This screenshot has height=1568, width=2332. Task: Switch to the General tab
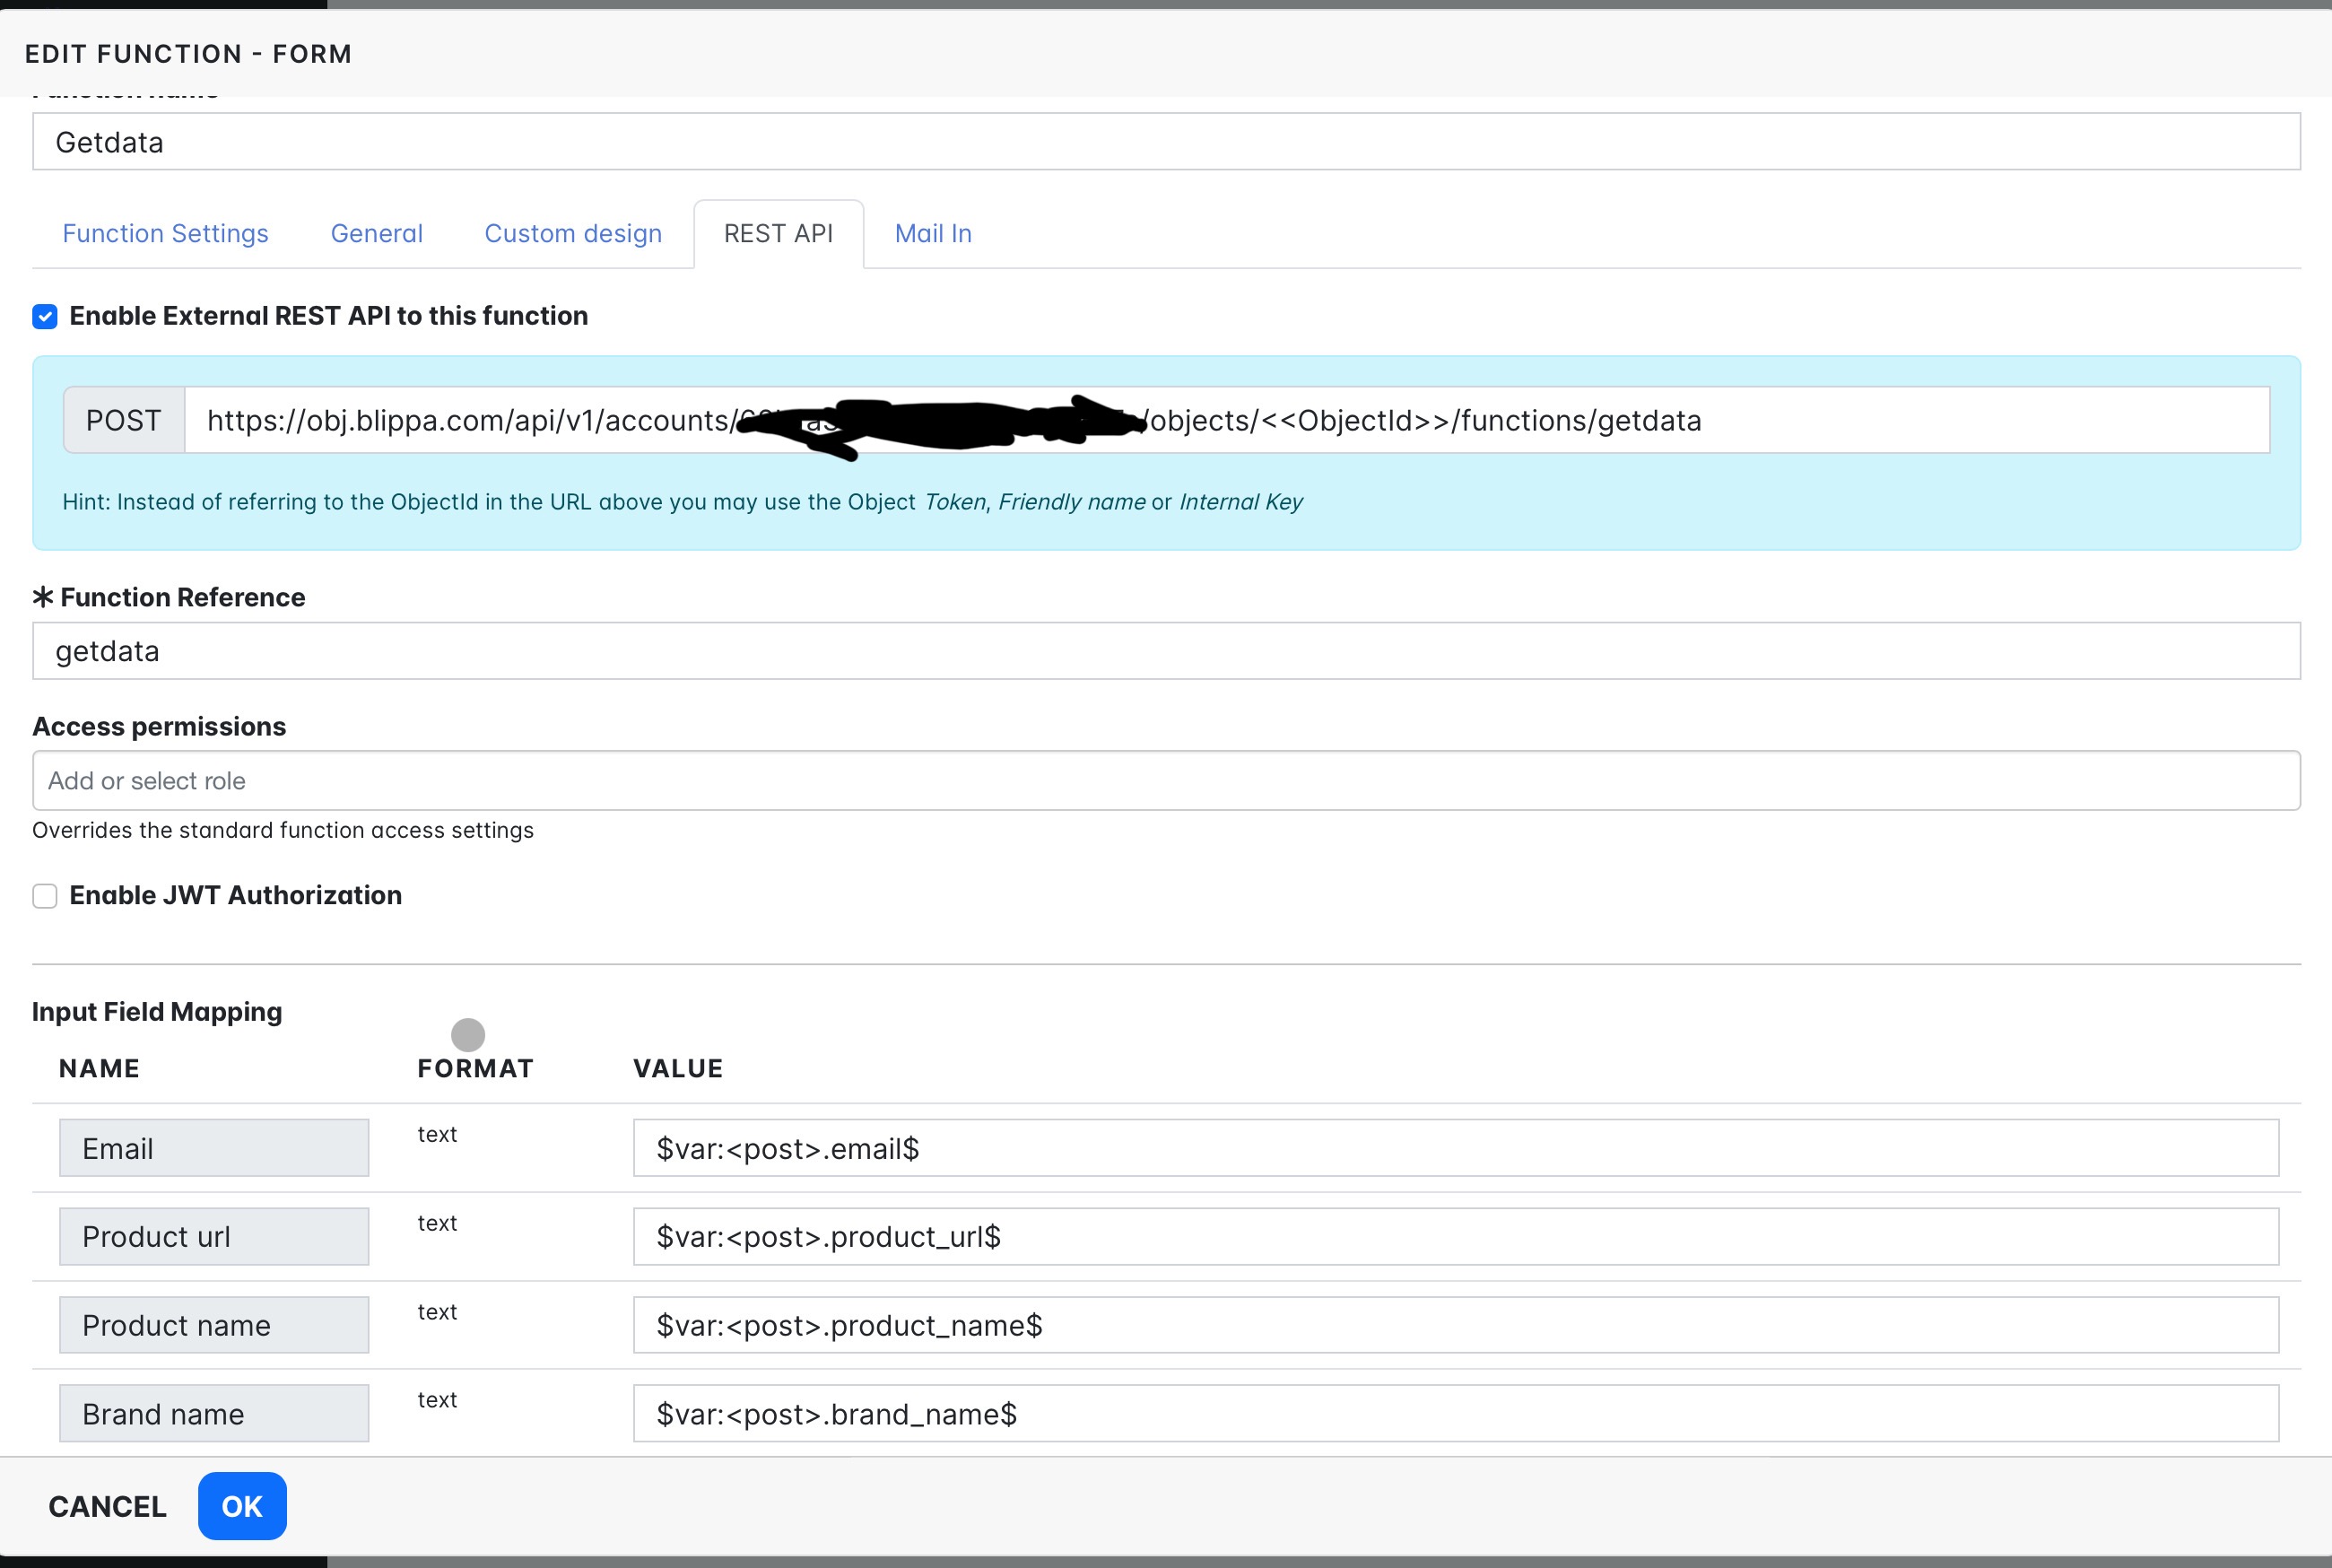click(376, 234)
